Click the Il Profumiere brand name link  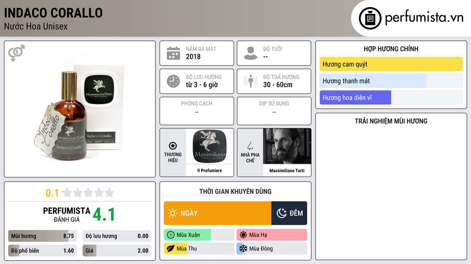[210, 170]
